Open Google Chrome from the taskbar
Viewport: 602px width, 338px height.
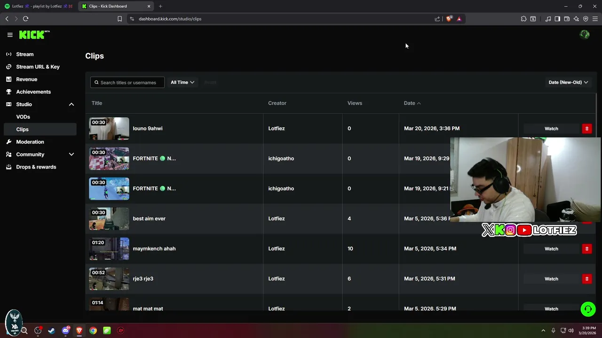click(x=93, y=330)
